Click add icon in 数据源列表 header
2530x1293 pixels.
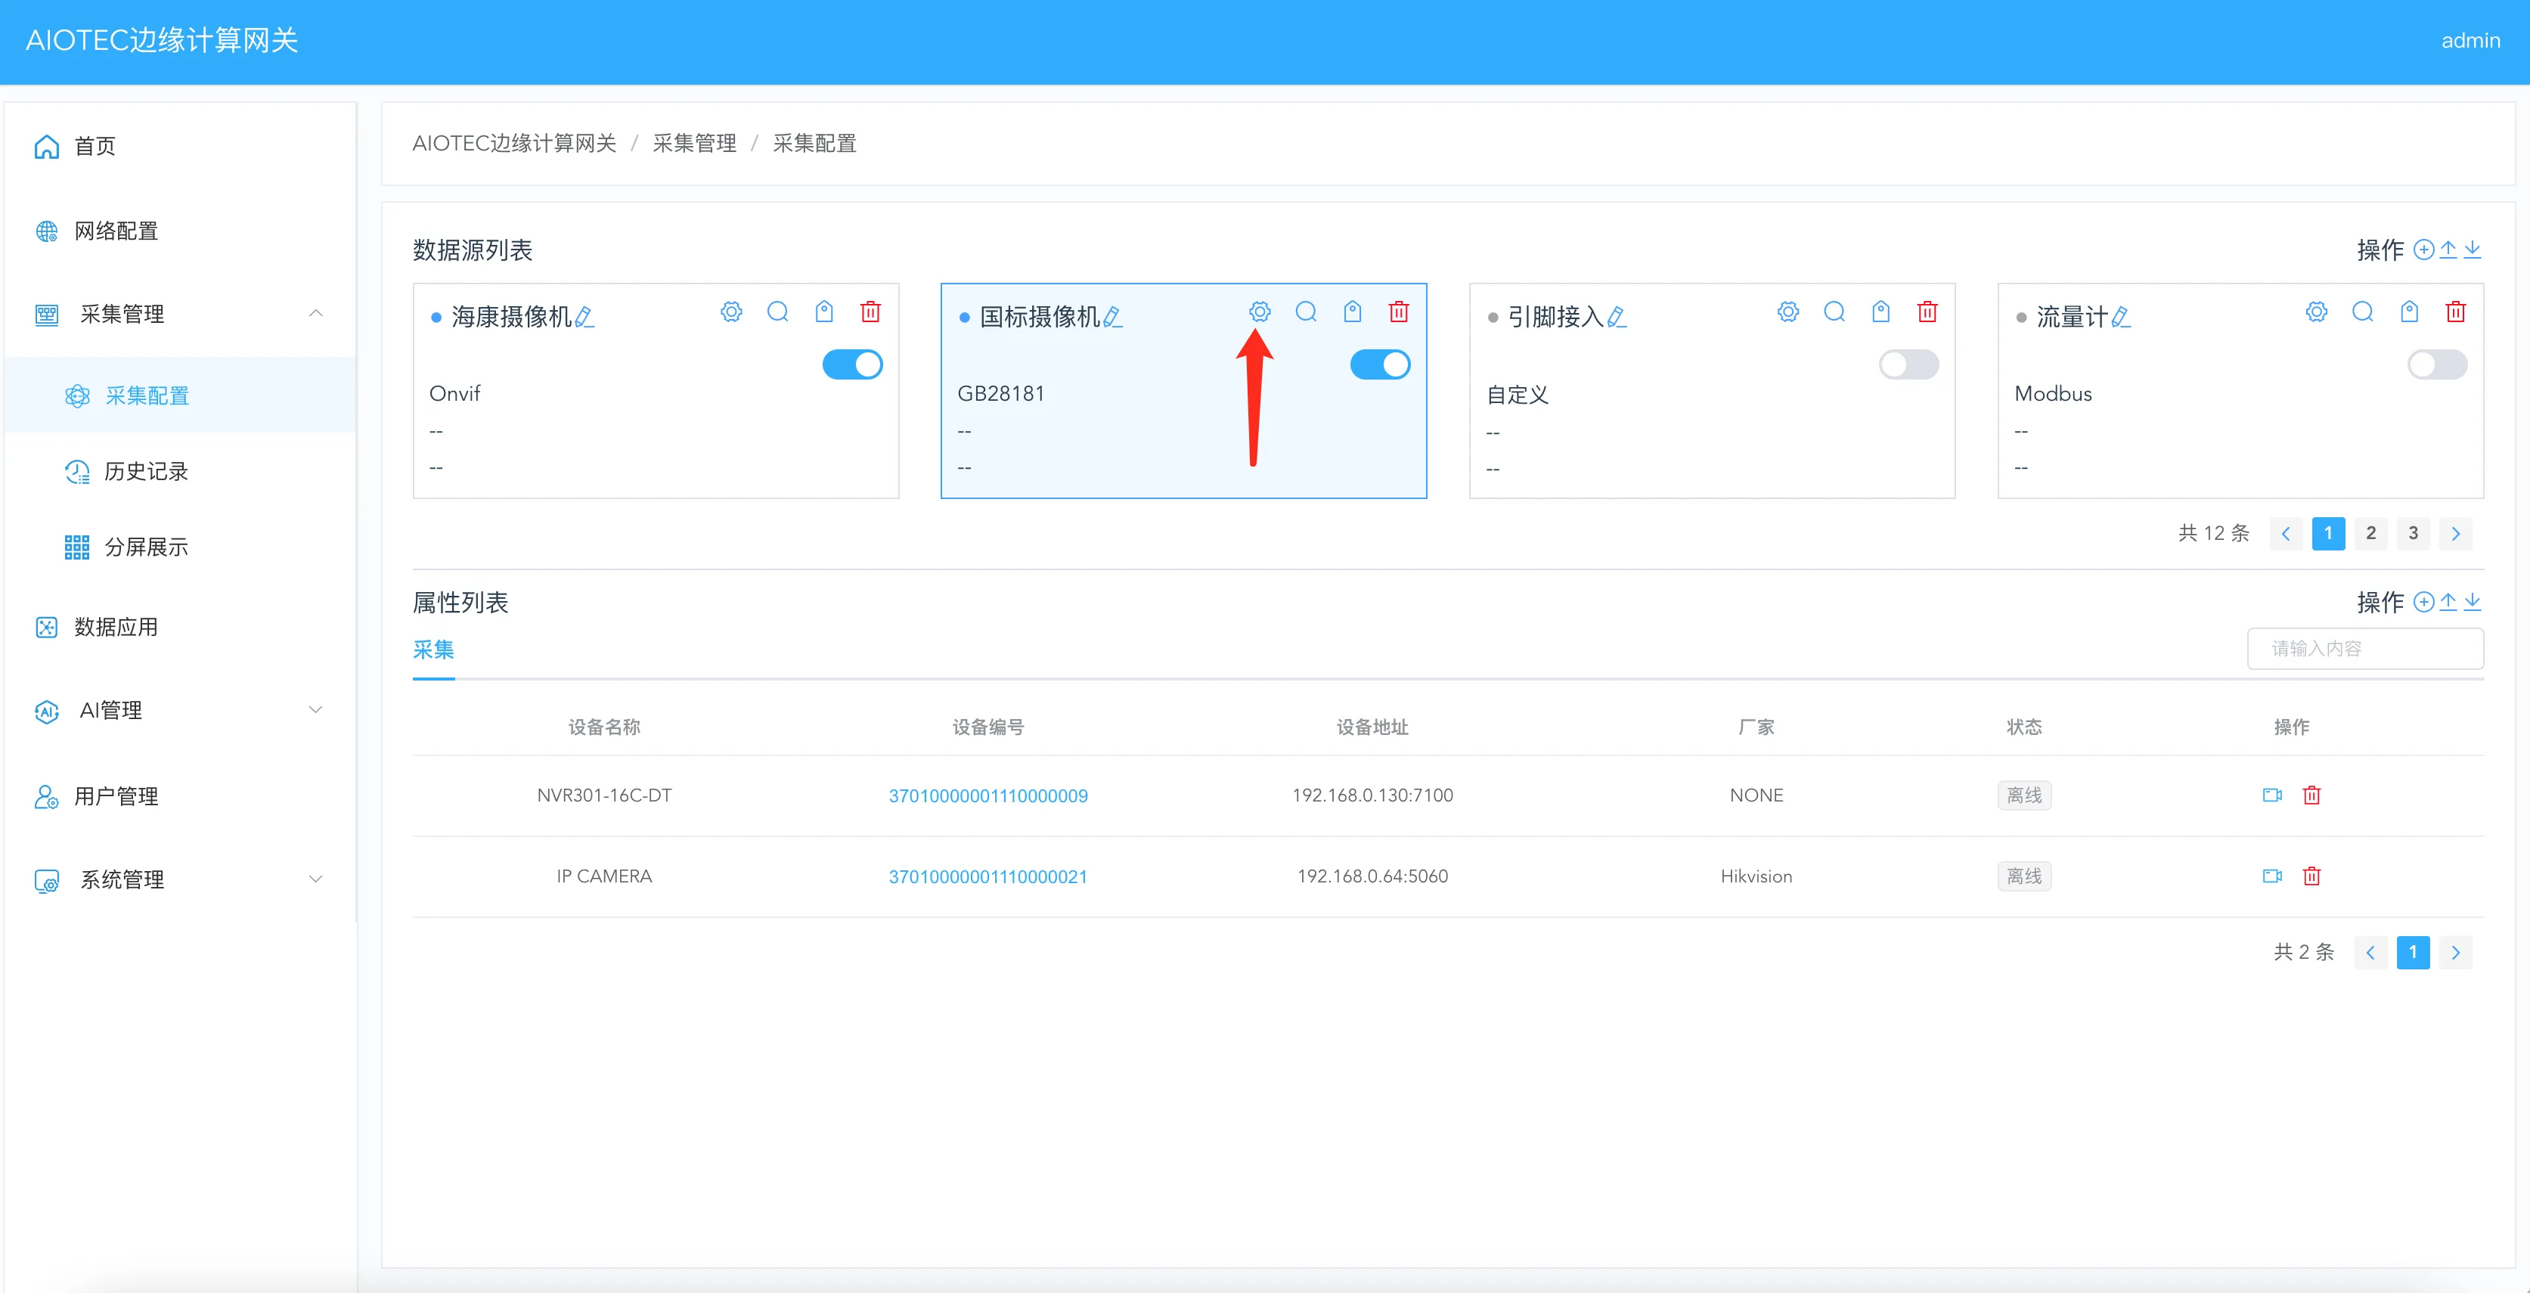coord(2423,250)
